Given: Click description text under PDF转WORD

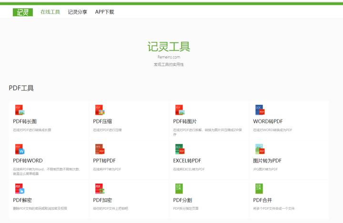Looking at the screenshot, I should [47, 172].
